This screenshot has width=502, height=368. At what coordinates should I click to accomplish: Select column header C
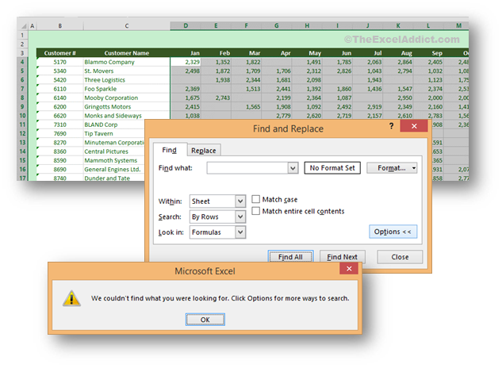(x=127, y=26)
